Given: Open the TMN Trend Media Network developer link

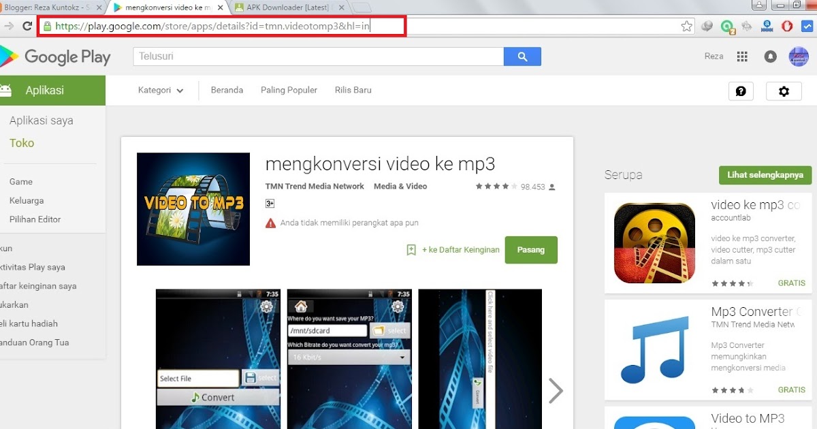Looking at the screenshot, I should pos(315,186).
